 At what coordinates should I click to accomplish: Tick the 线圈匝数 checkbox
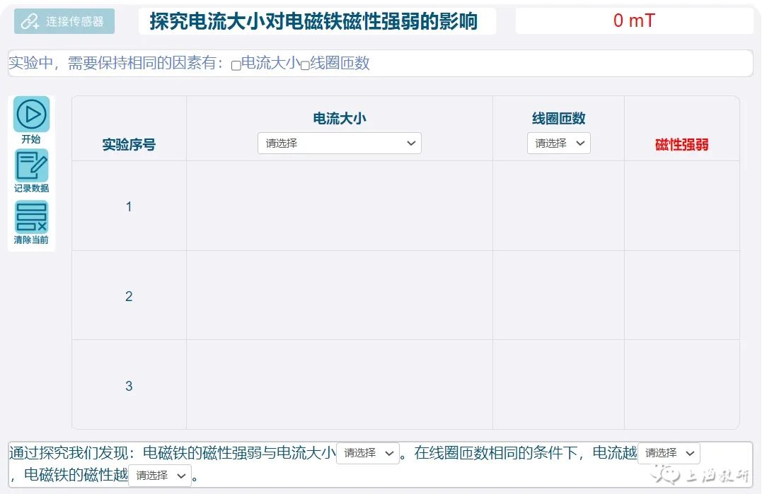tap(305, 65)
